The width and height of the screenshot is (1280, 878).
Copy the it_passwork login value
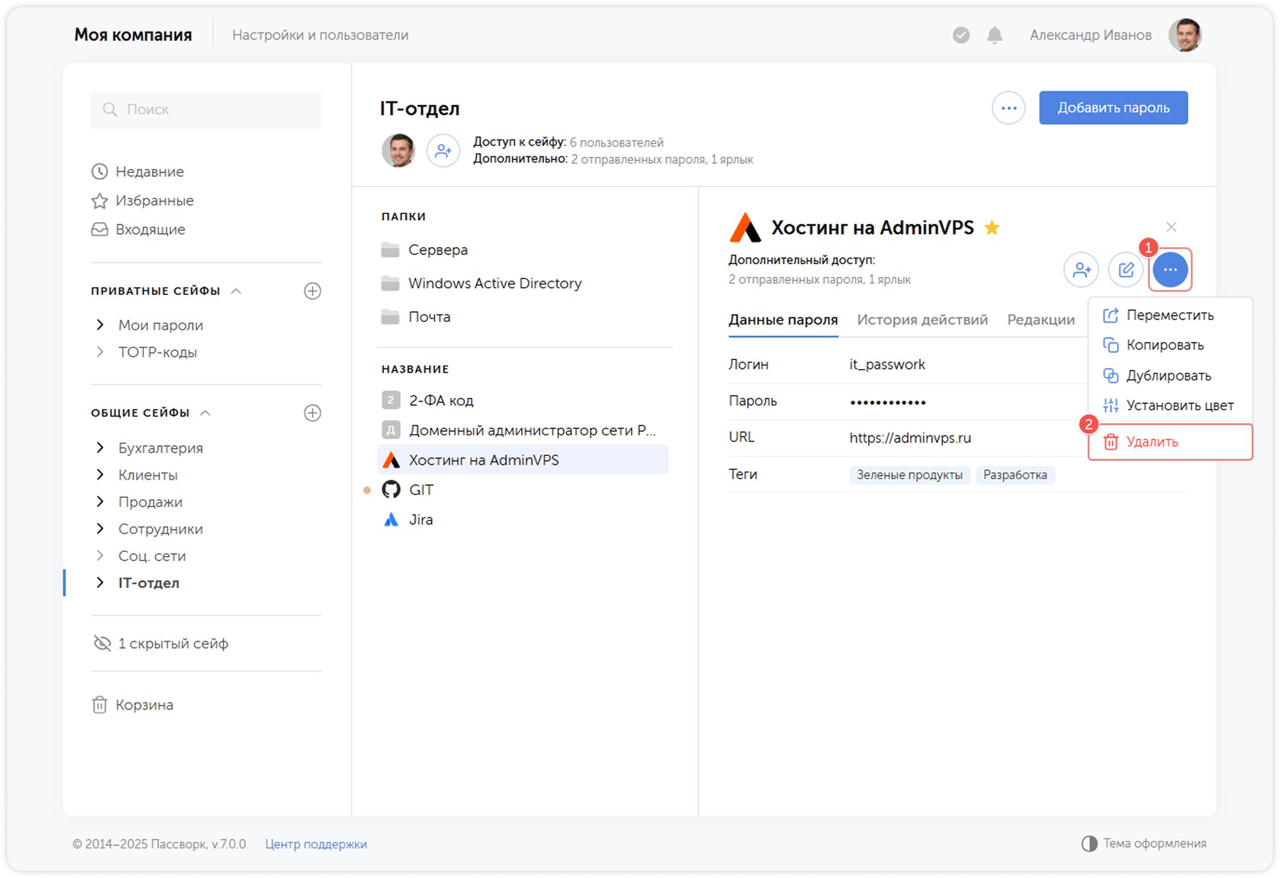click(887, 365)
